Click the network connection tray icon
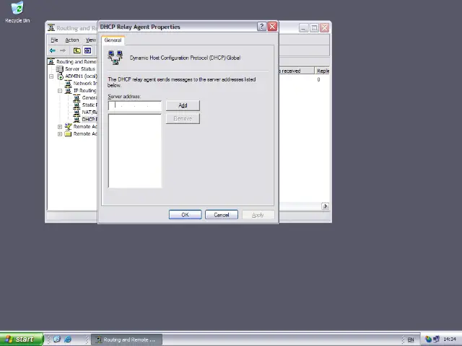Viewport: 462px width, 346px height. pyautogui.click(x=436, y=340)
